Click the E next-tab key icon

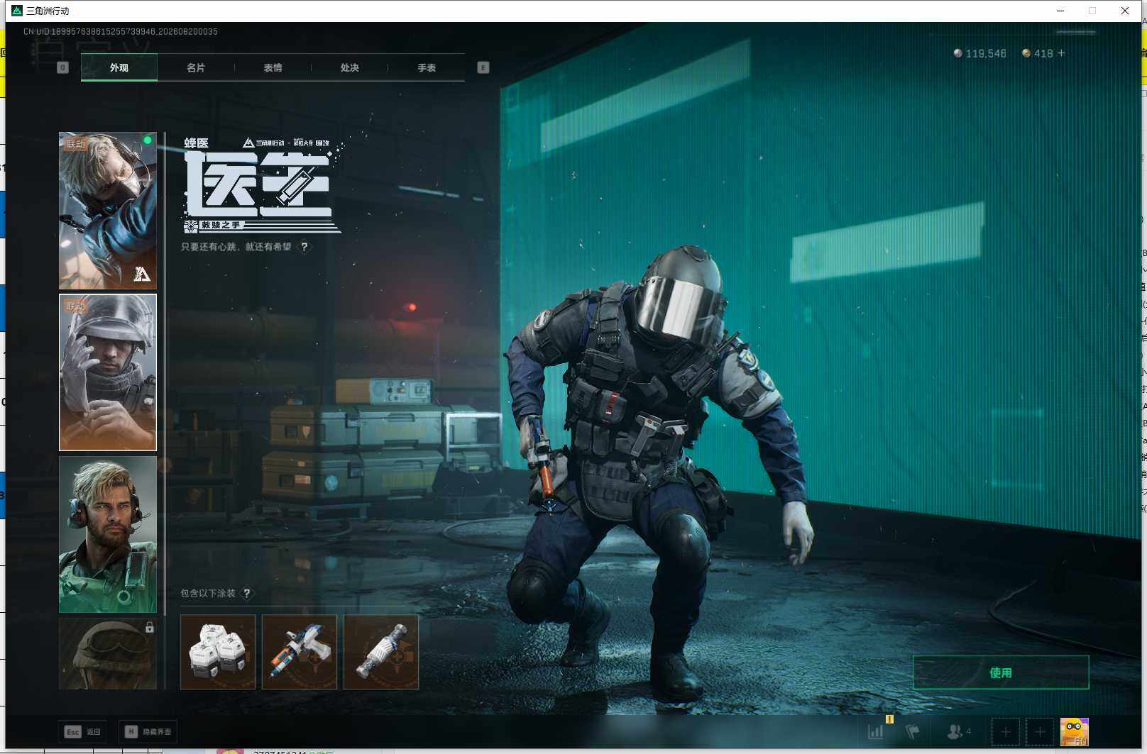483,67
